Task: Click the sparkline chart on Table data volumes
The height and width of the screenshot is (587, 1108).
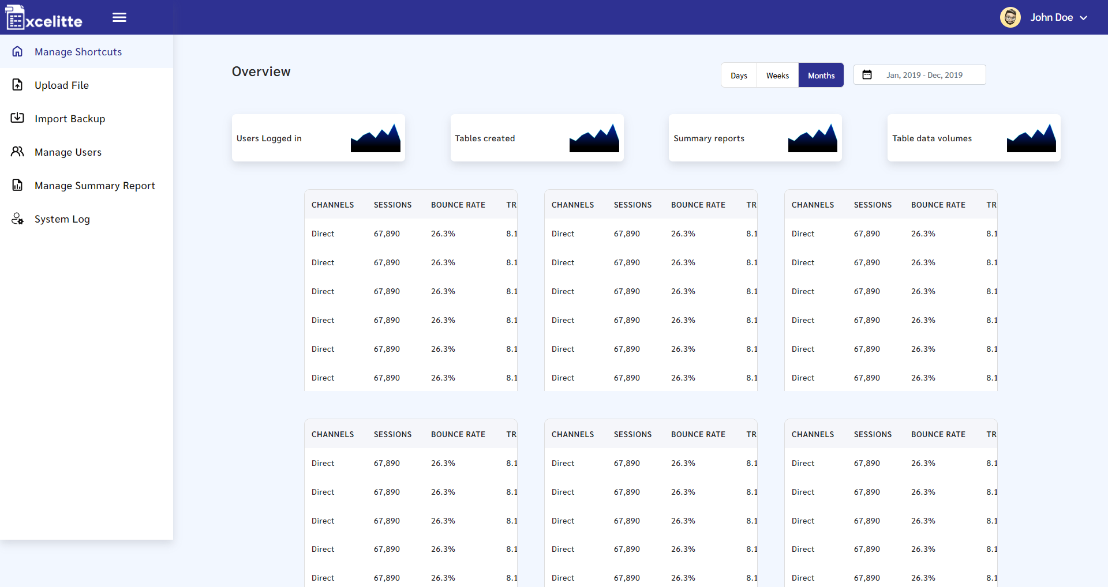Action: [1031, 137]
